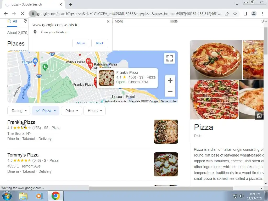Open the tab search chevron
268x201 pixels.
237,4
